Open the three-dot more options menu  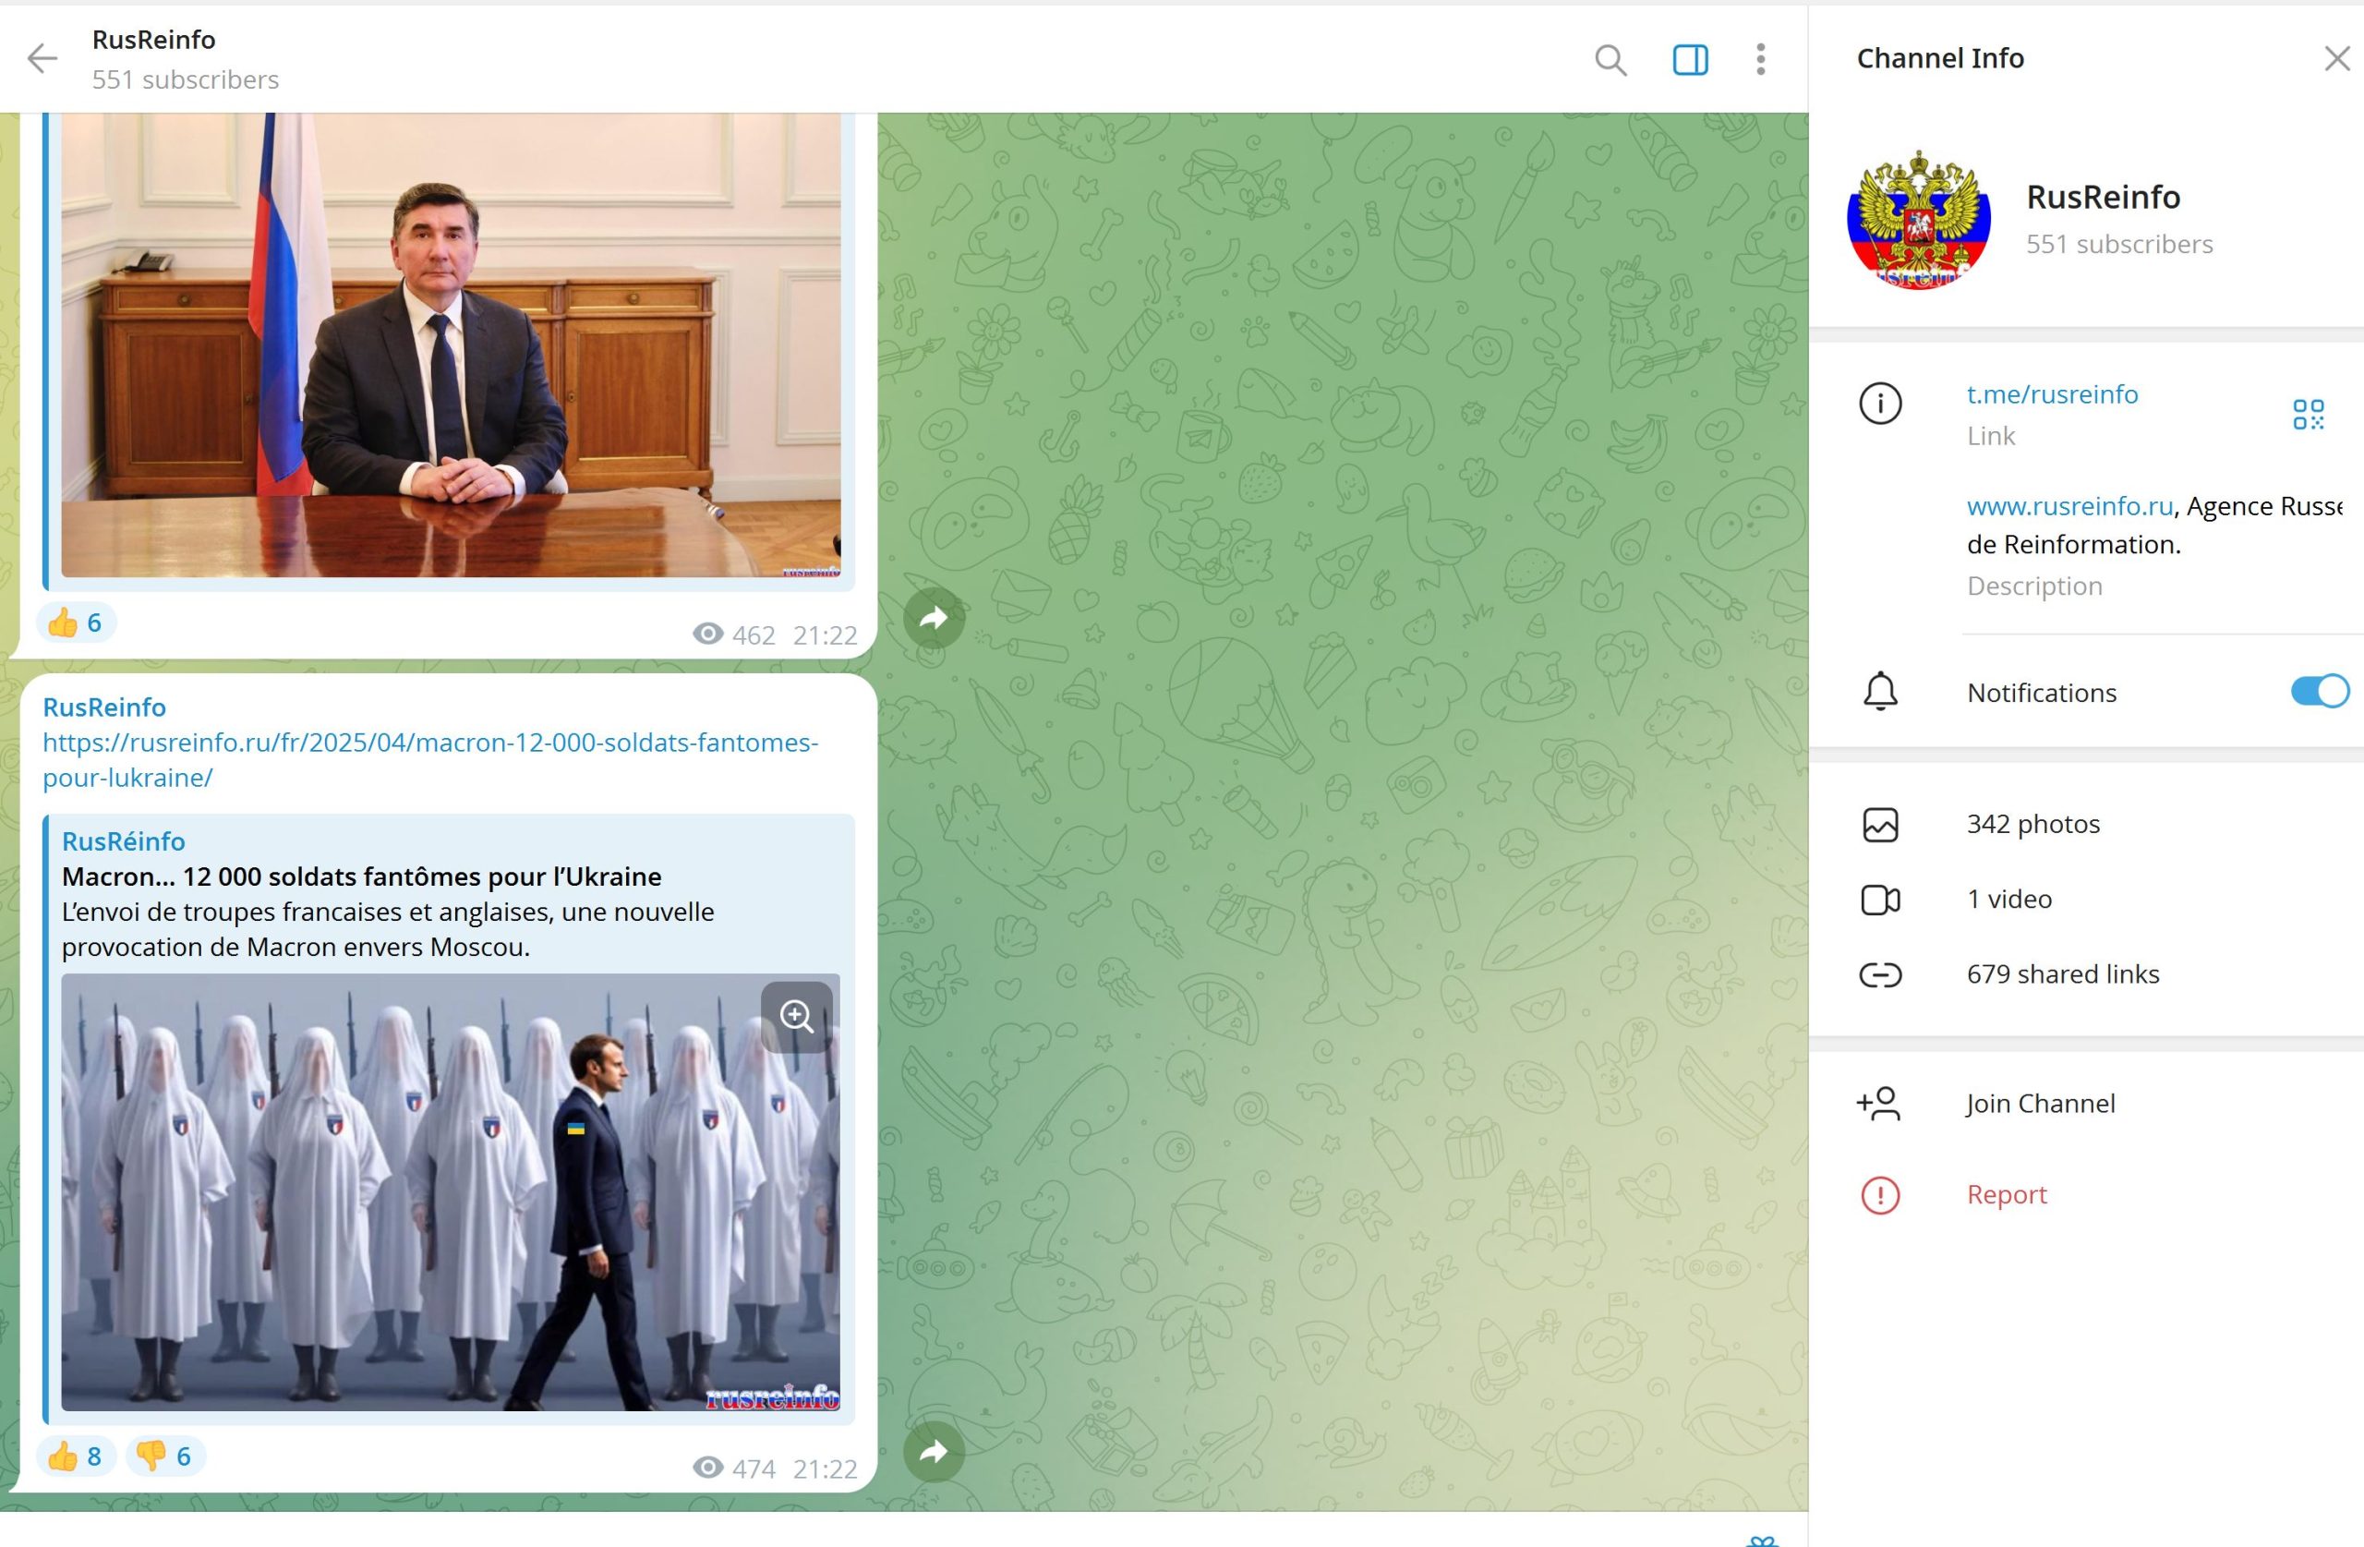[x=1760, y=60]
